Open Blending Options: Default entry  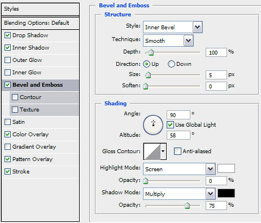40,23
